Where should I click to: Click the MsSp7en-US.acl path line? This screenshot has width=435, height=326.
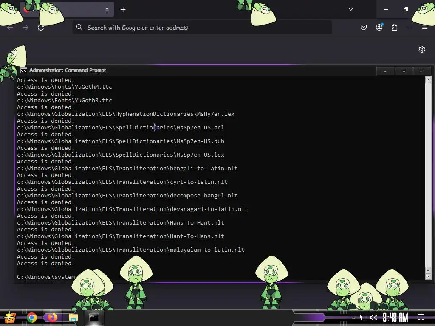click(120, 127)
